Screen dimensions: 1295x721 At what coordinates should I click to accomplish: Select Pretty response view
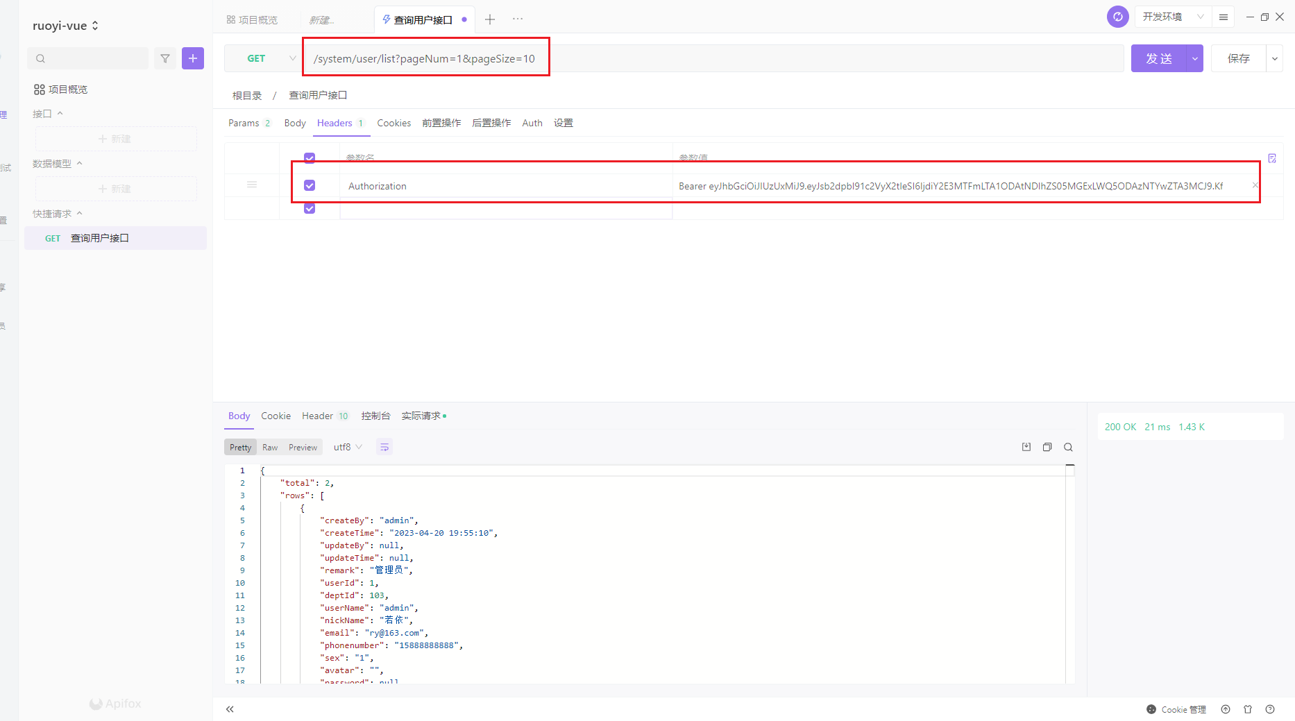click(x=240, y=448)
